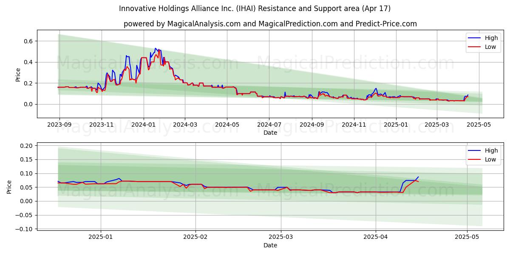Click the 'Price' y-axis label of top chart
The width and height of the screenshot is (510, 255).
pyautogui.click(x=18, y=74)
